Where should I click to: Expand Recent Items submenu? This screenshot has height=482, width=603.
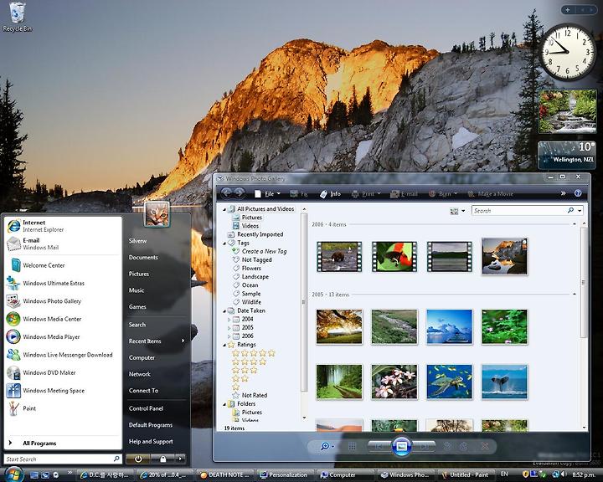pyautogui.click(x=157, y=341)
